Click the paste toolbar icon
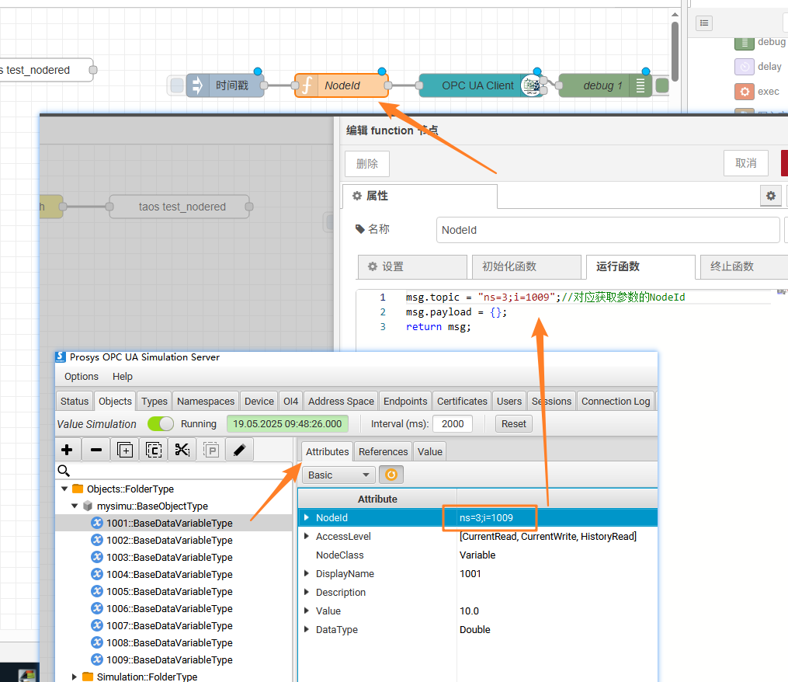The height and width of the screenshot is (682, 788). pos(211,450)
